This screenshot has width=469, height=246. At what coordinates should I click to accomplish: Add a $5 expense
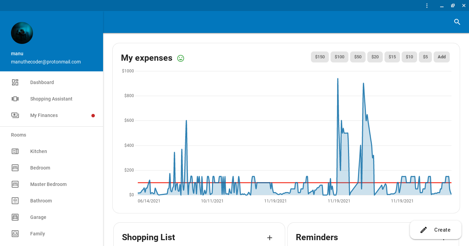[425, 57]
